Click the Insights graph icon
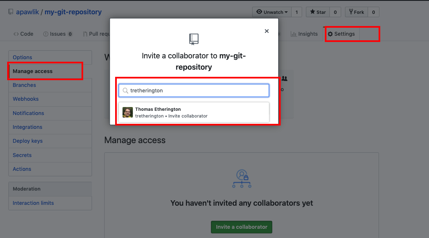 [294, 34]
